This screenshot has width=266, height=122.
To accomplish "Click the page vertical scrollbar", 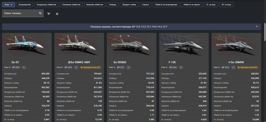I will [x=265, y=32].
